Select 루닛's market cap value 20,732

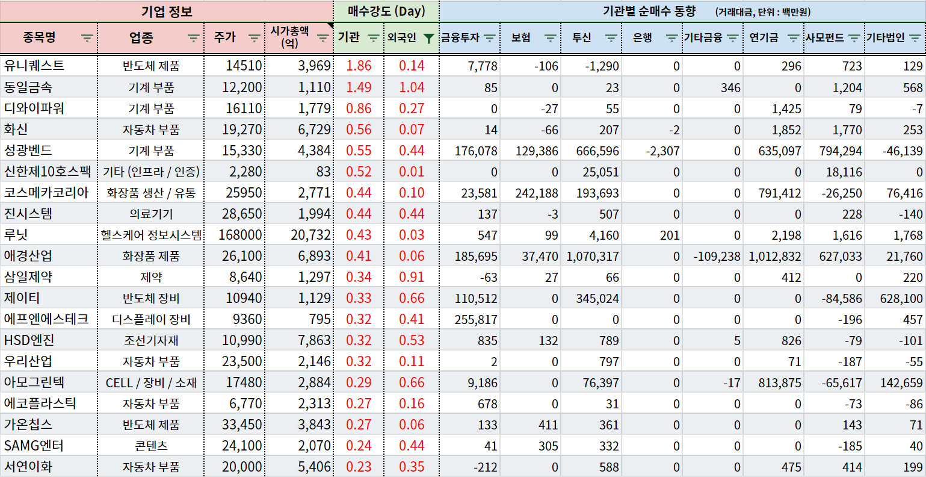coord(299,234)
